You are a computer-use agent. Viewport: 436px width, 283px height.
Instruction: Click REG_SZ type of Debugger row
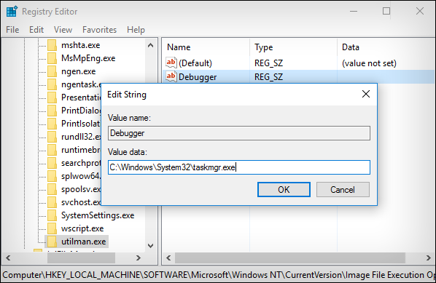point(268,77)
